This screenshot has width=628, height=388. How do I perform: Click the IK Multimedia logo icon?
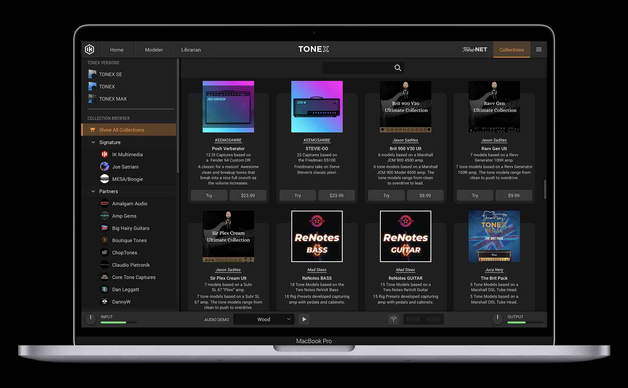89,49
